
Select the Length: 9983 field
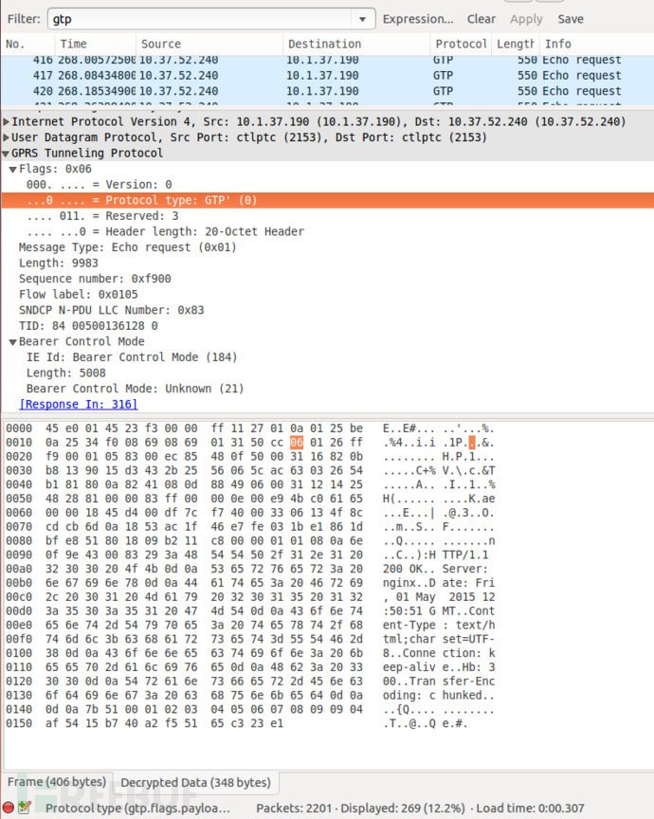59,263
